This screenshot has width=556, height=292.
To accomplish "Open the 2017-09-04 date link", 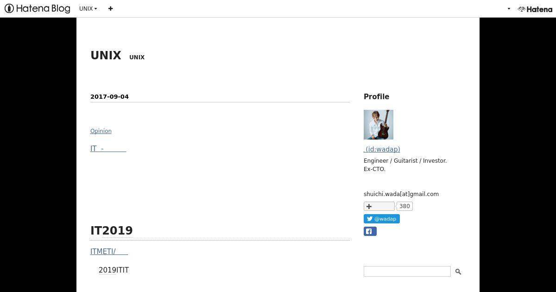I will pyautogui.click(x=109, y=96).
